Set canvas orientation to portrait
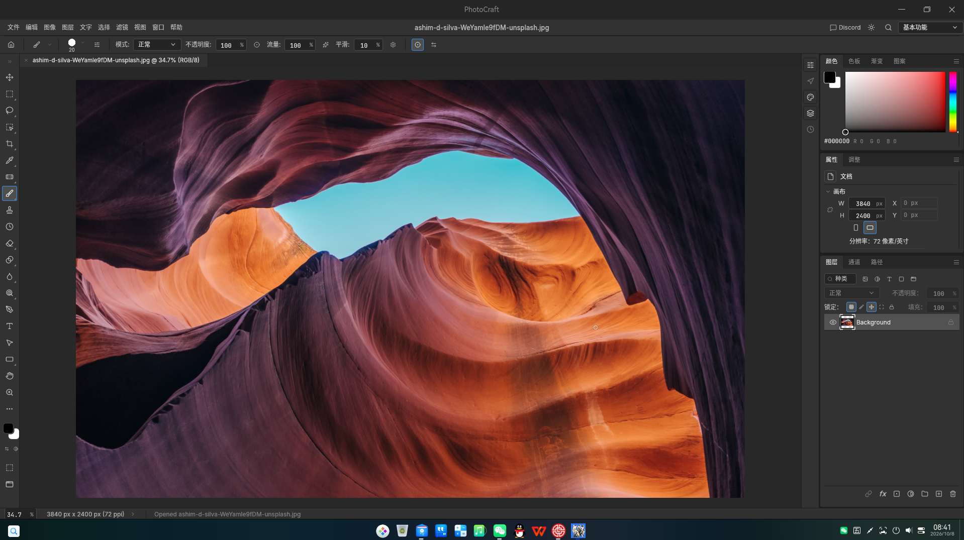 pyautogui.click(x=856, y=228)
